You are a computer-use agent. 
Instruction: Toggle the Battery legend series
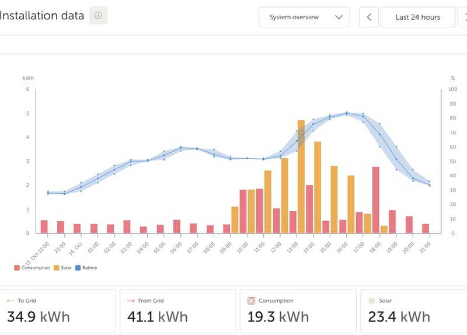pyautogui.click(x=86, y=268)
